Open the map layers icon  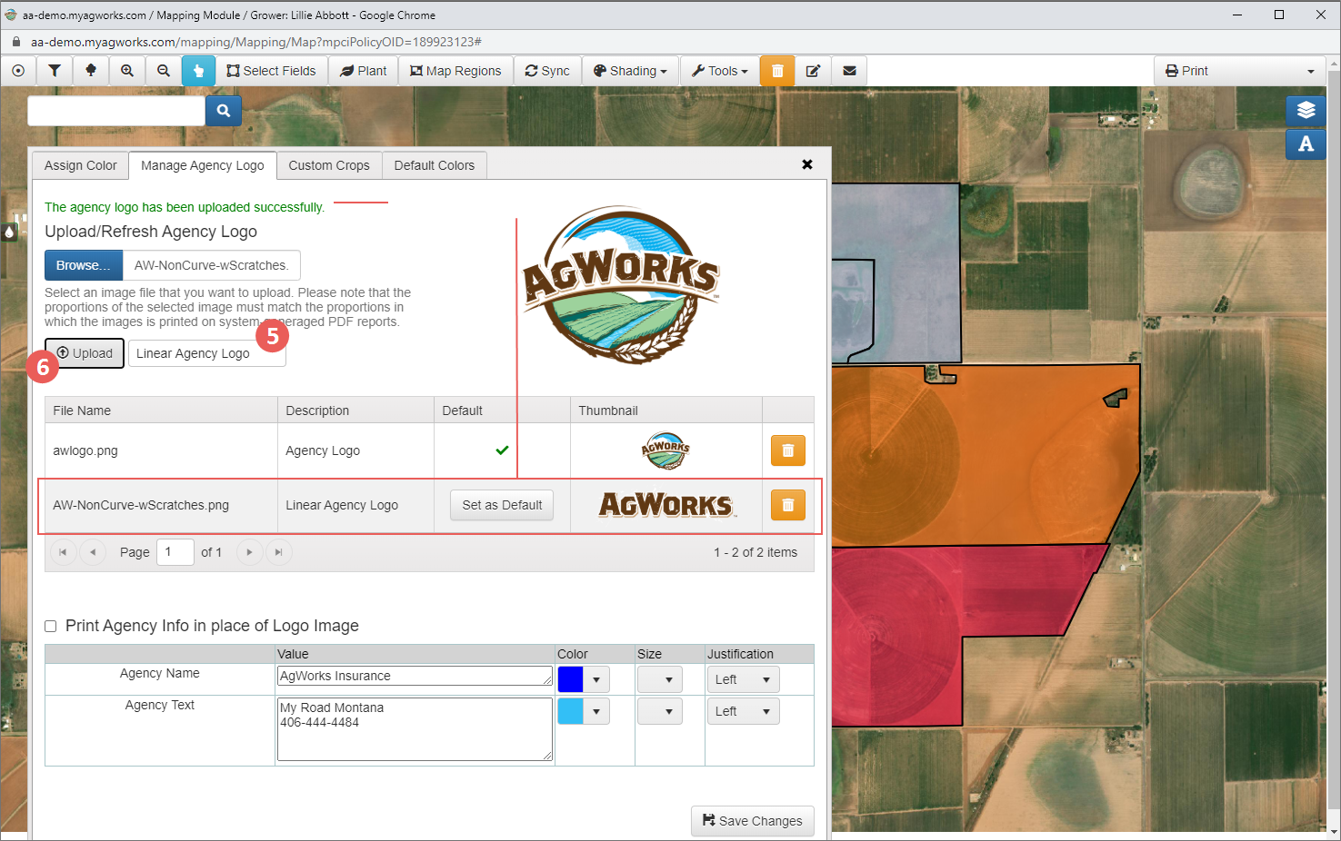[1306, 110]
